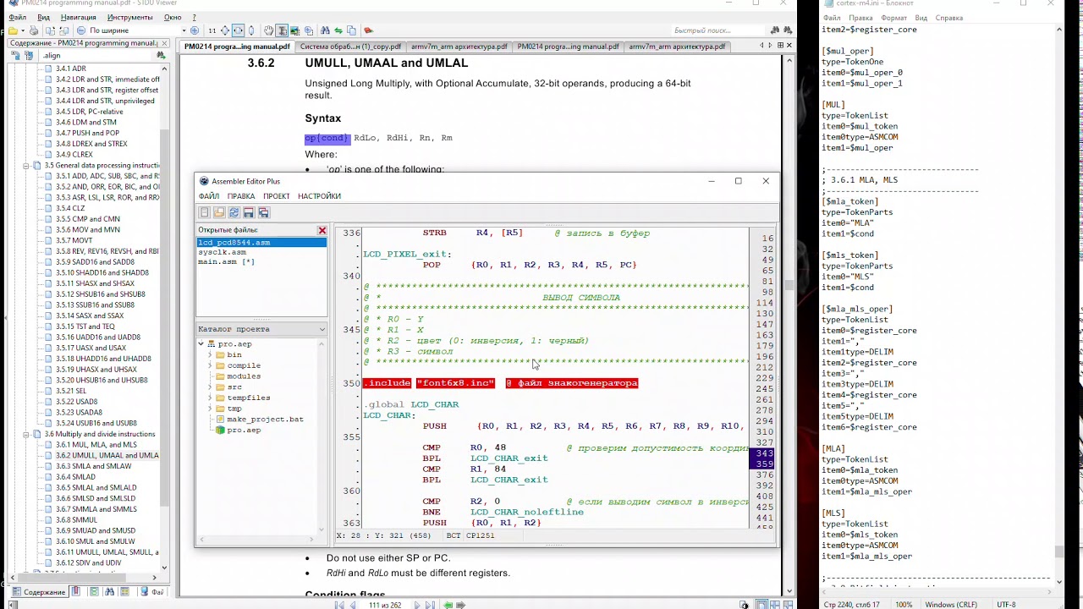Expand the compile folder

click(x=210, y=365)
